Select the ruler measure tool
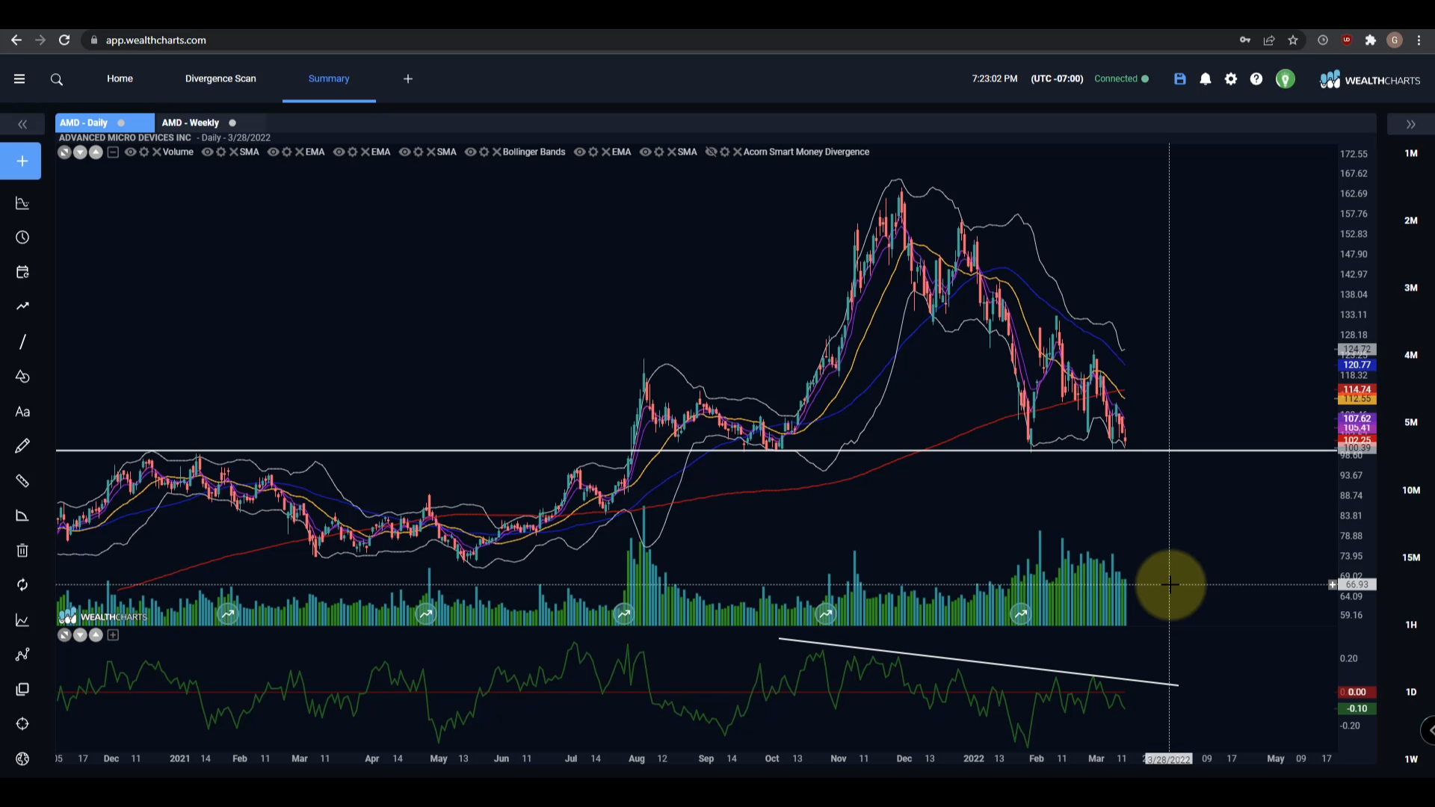Image resolution: width=1435 pixels, height=807 pixels. 22,480
